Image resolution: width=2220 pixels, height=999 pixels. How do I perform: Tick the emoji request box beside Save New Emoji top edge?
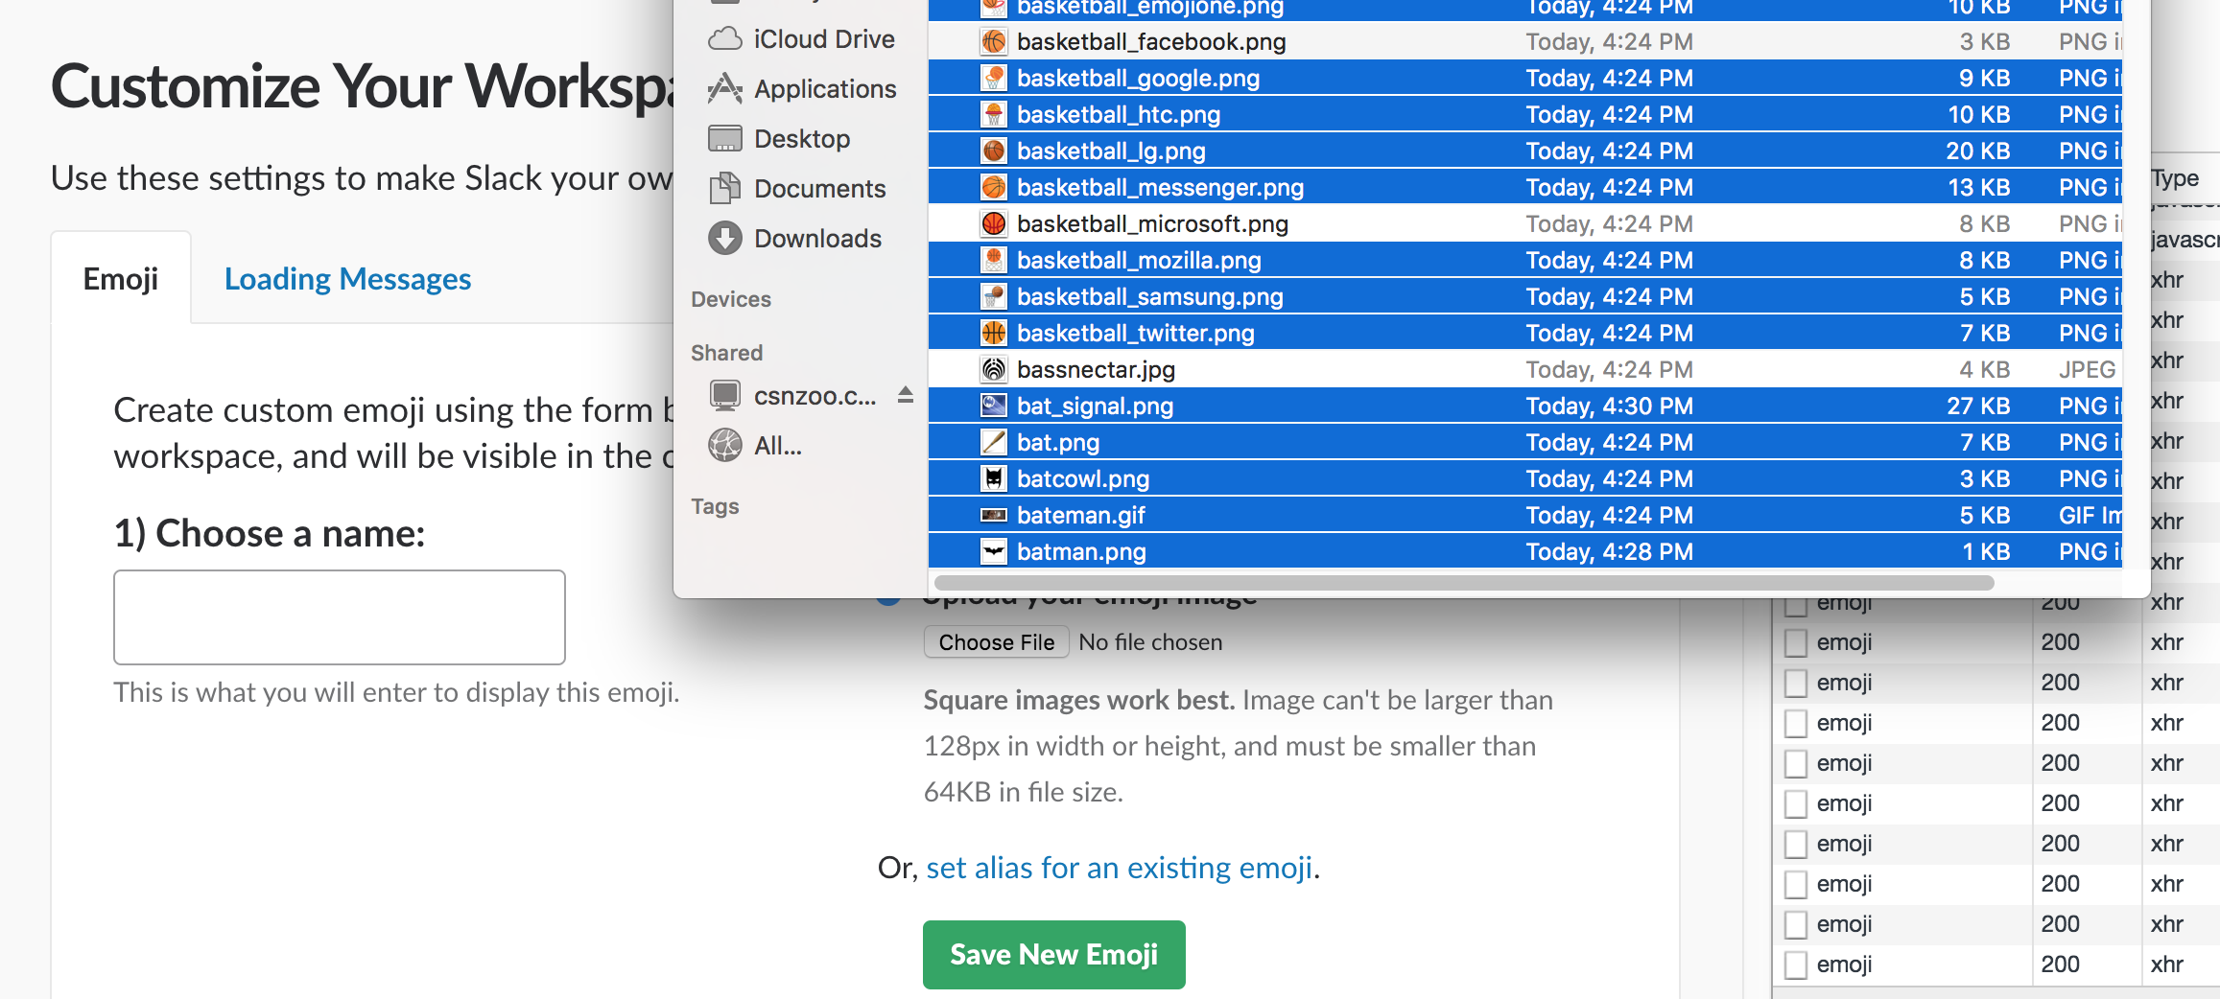[1795, 925]
